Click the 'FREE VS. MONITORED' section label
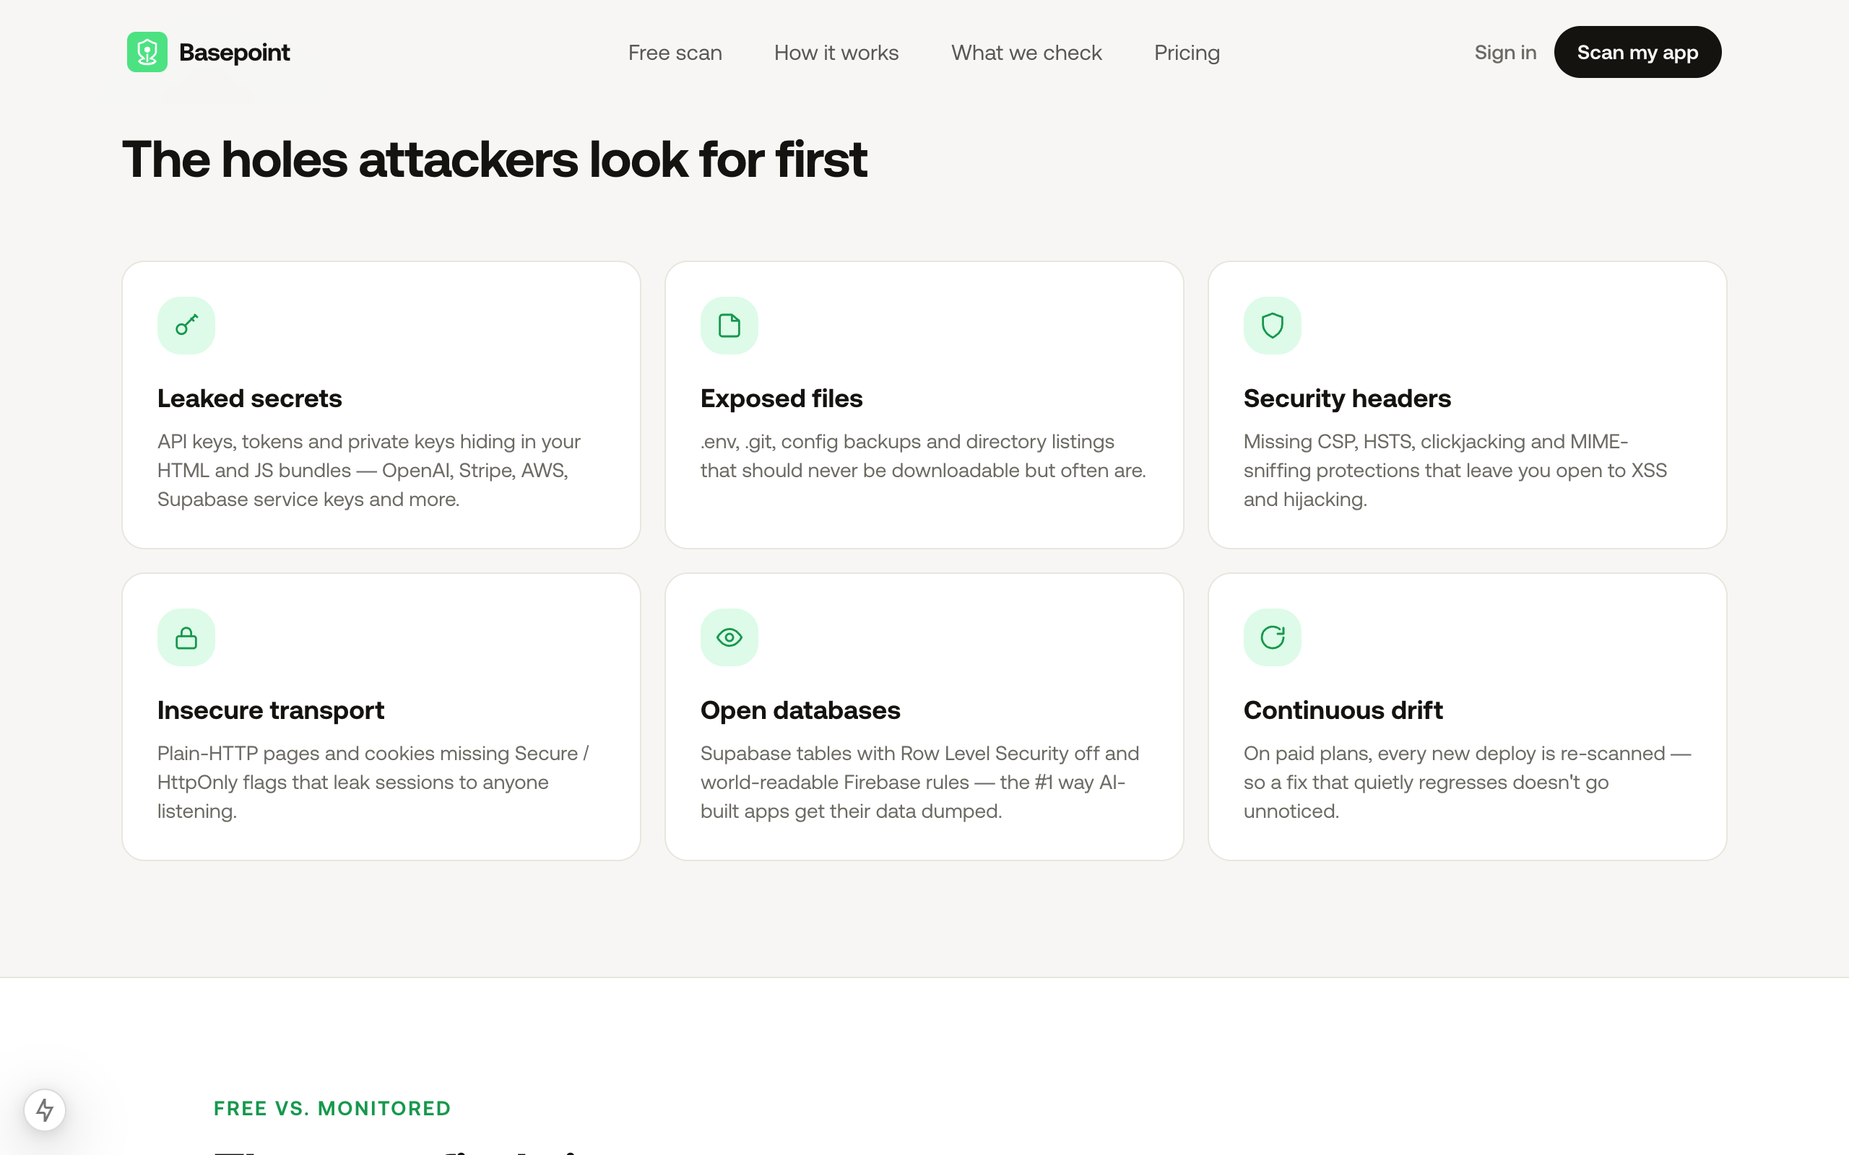 pyautogui.click(x=332, y=1107)
